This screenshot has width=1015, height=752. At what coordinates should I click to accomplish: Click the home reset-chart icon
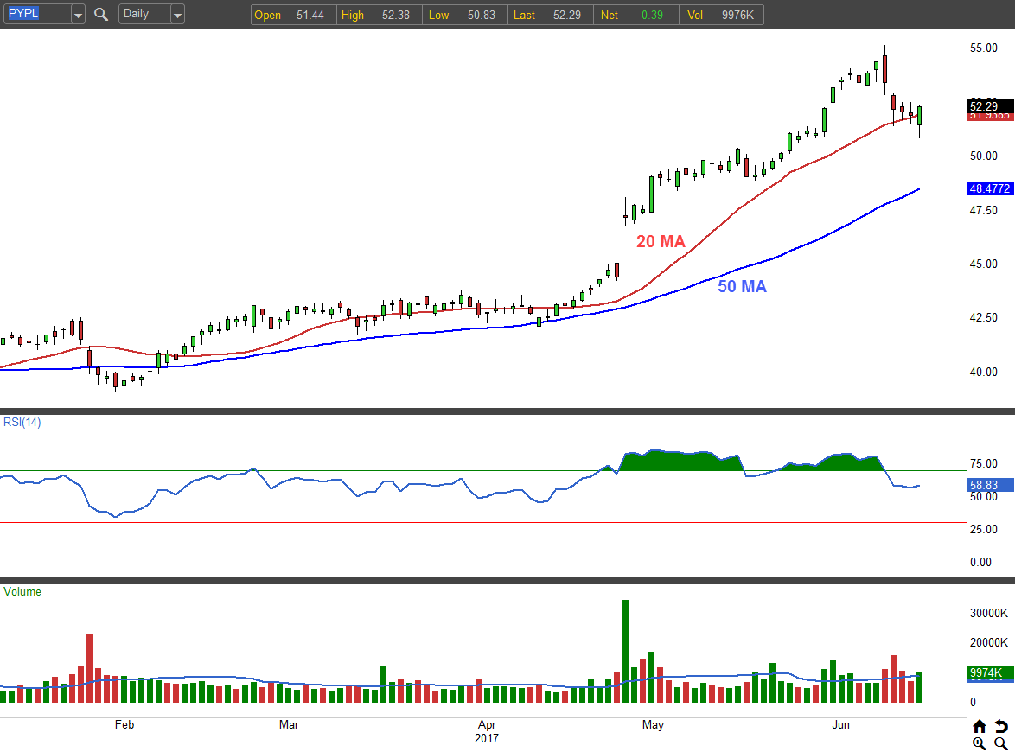pos(980,726)
